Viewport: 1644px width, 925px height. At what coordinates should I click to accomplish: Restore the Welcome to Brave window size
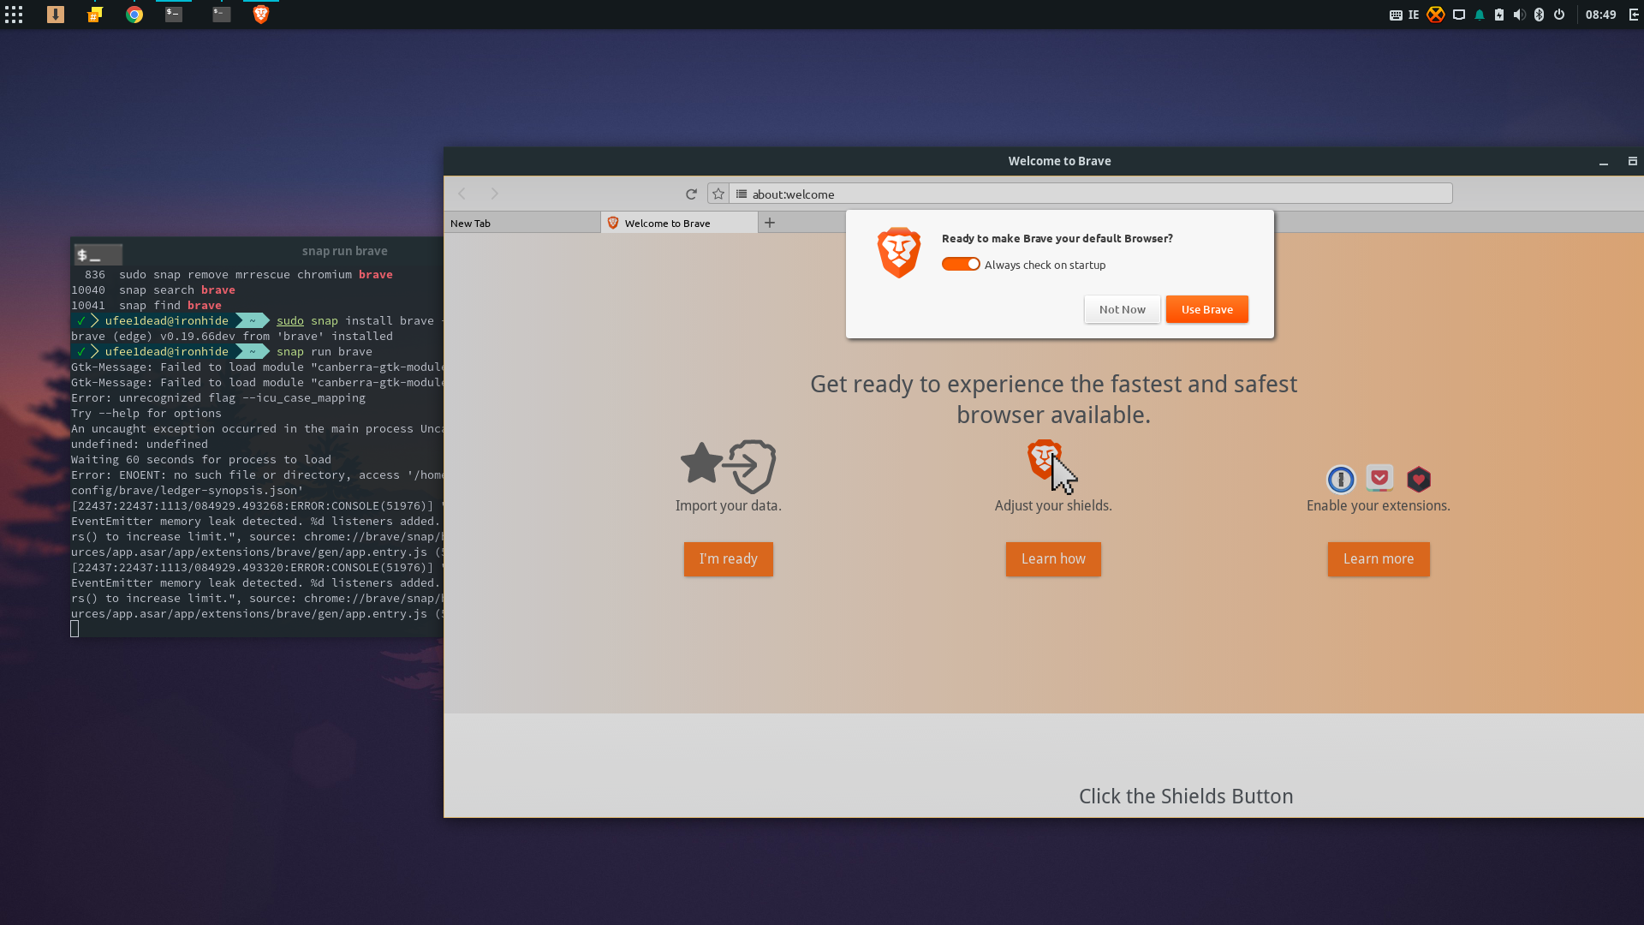(x=1633, y=161)
